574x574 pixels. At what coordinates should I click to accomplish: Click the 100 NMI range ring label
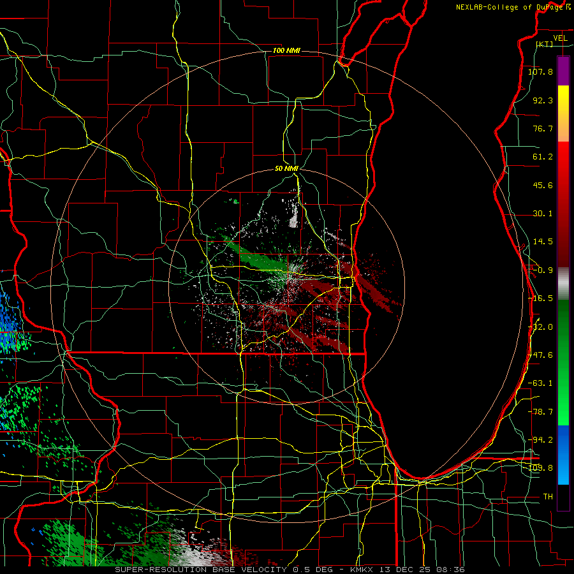click(x=286, y=50)
